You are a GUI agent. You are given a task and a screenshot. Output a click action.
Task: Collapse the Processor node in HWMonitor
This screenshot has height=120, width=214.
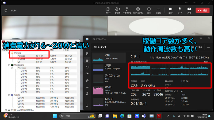point(12,68)
